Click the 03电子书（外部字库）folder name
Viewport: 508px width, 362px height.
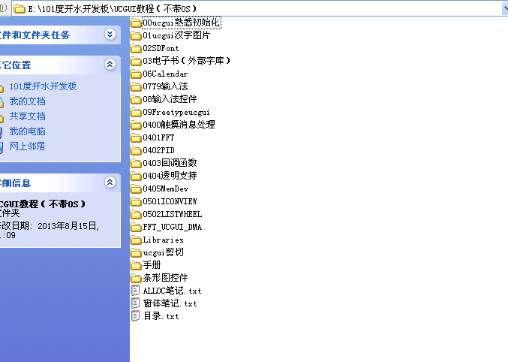[x=187, y=61]
